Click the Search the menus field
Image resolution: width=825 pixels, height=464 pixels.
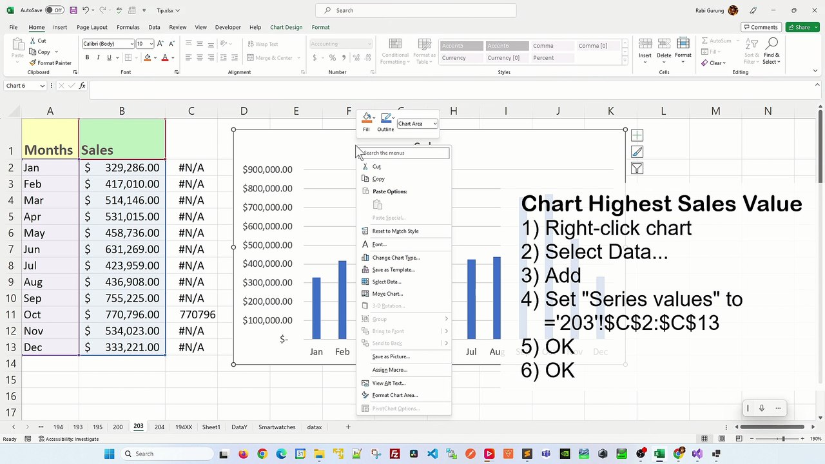(x=403, y=153)
